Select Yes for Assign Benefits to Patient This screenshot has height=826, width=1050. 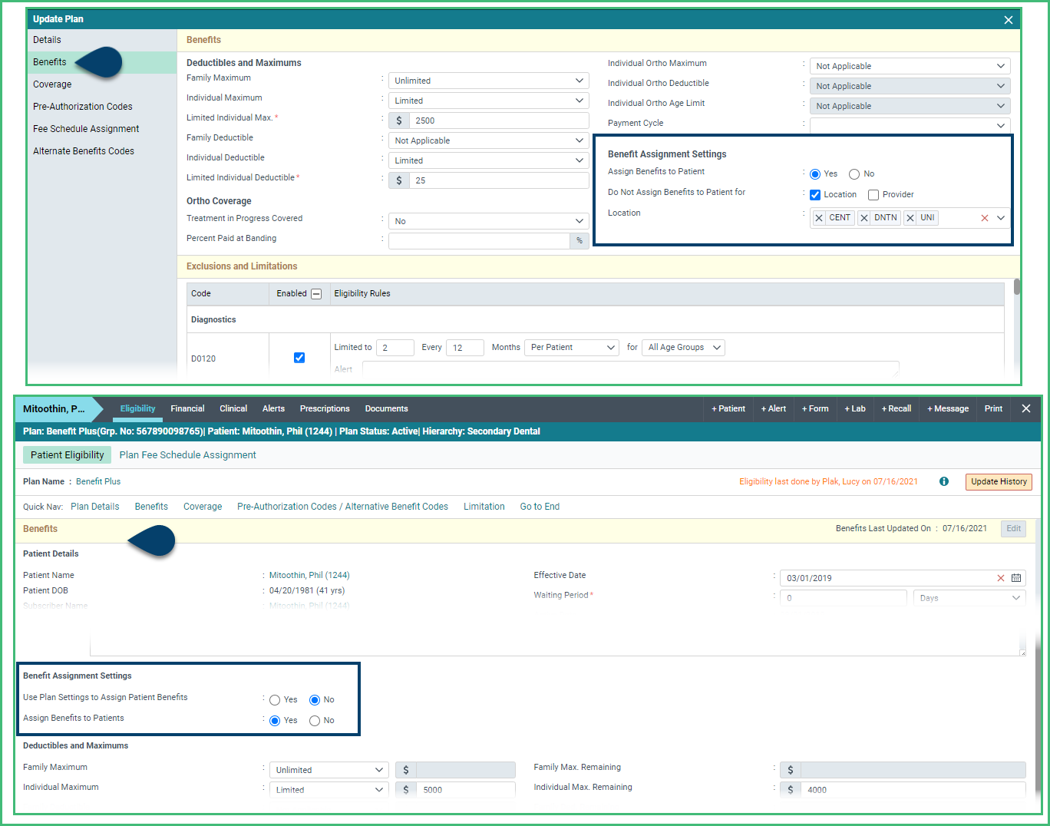click(815, 174)
